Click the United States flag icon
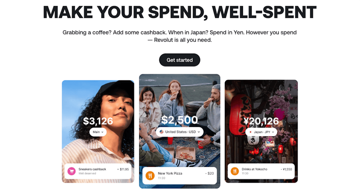Viewport: 360px width, 192px height. 162,132
